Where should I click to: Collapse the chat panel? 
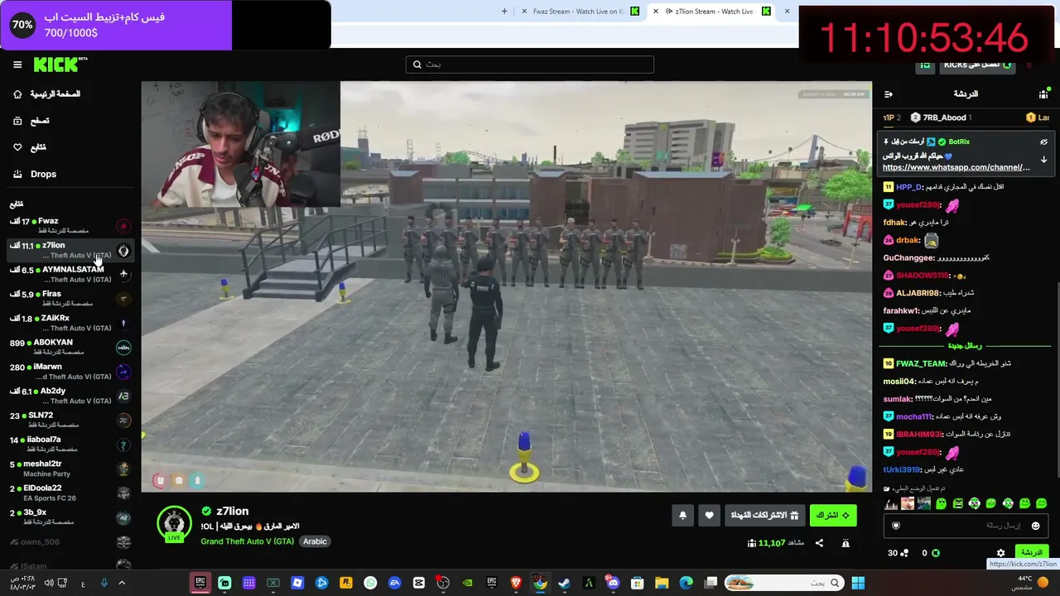click(x=889, y=94)
